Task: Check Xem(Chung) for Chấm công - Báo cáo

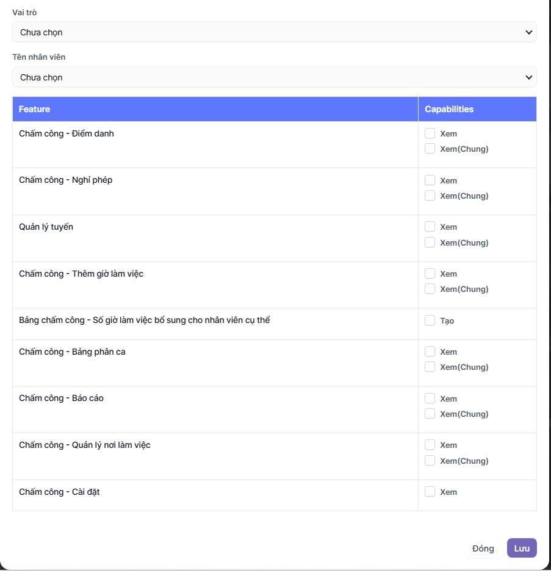Action: pos(430,414)
